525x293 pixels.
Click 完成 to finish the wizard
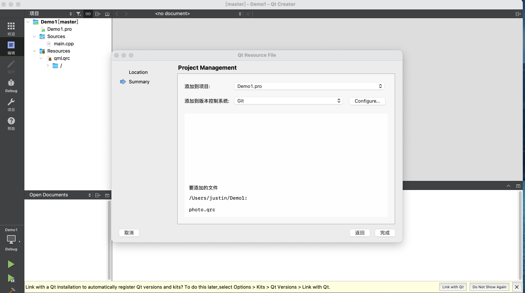pyautogui.click(x=385, y=233)
